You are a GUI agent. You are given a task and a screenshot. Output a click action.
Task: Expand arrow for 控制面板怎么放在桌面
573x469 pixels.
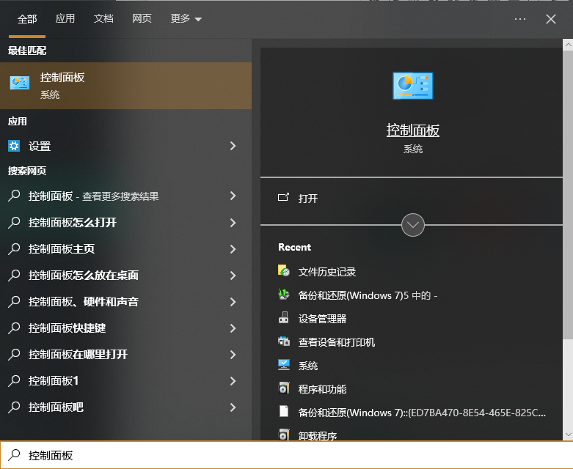tap(233, 276)
